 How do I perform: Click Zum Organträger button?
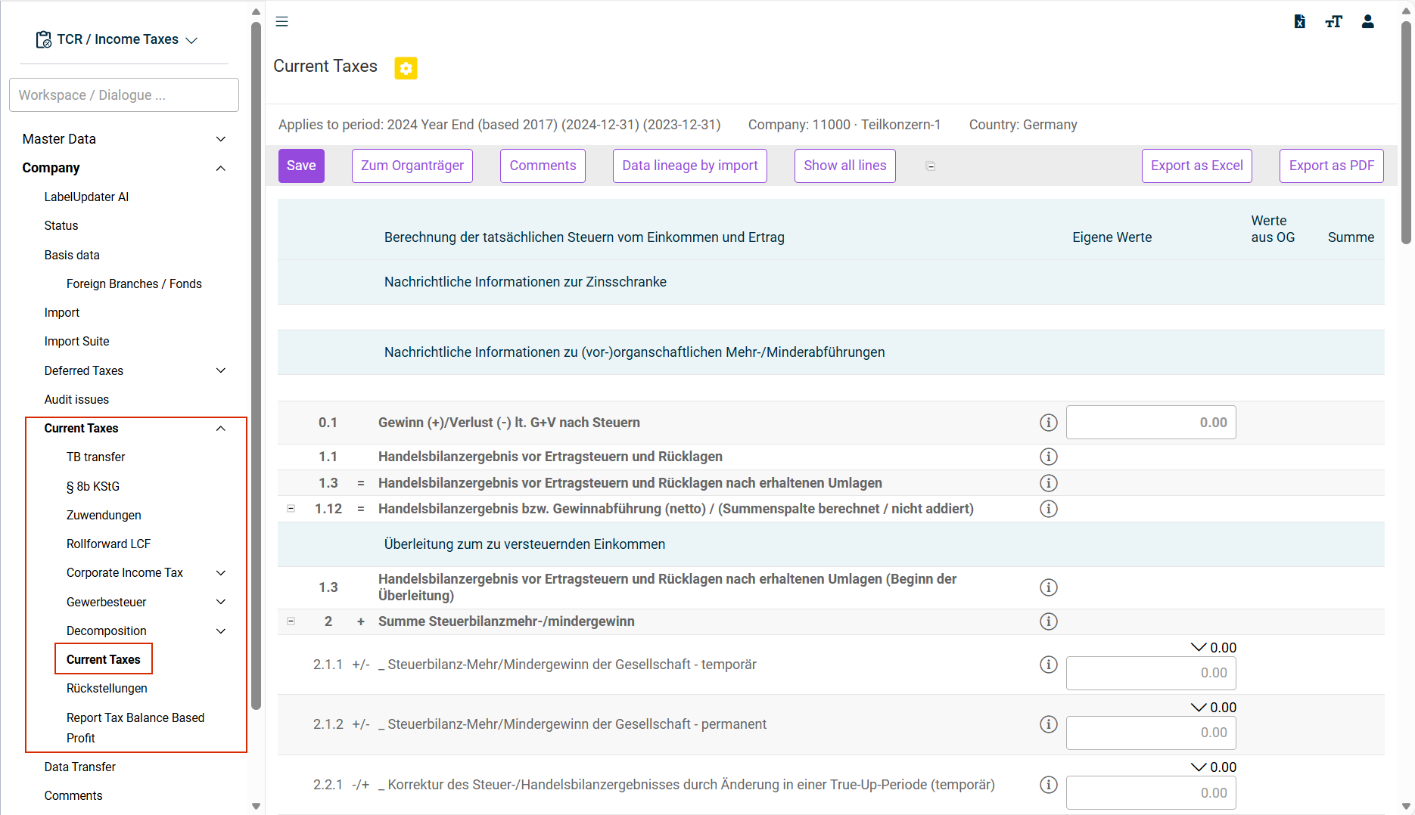[x=412, y=166]
